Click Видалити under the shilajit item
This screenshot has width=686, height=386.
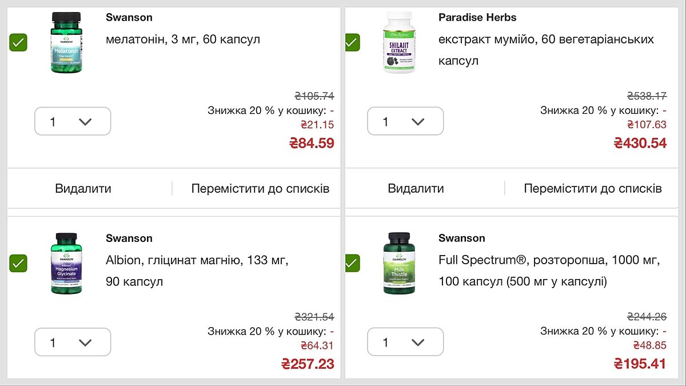[416, 189]
